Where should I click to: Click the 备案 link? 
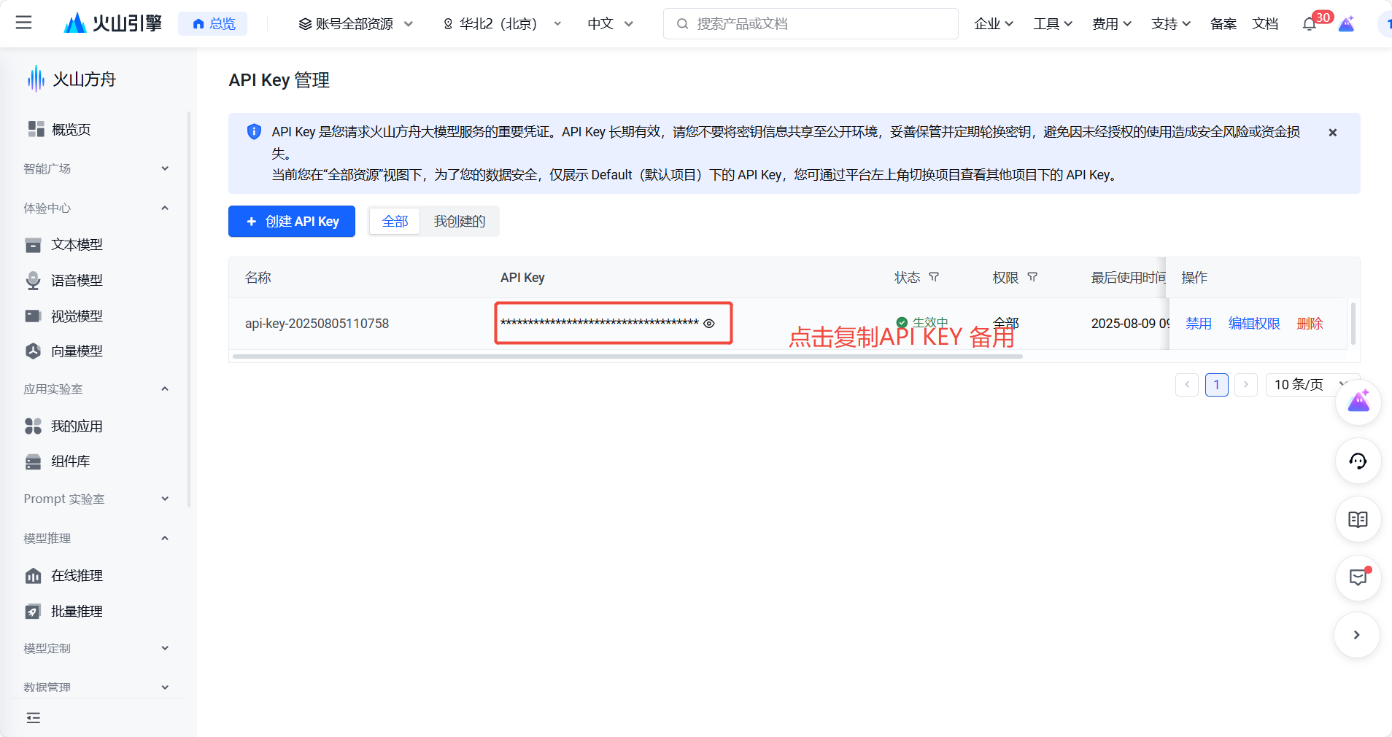[1223, 24]
